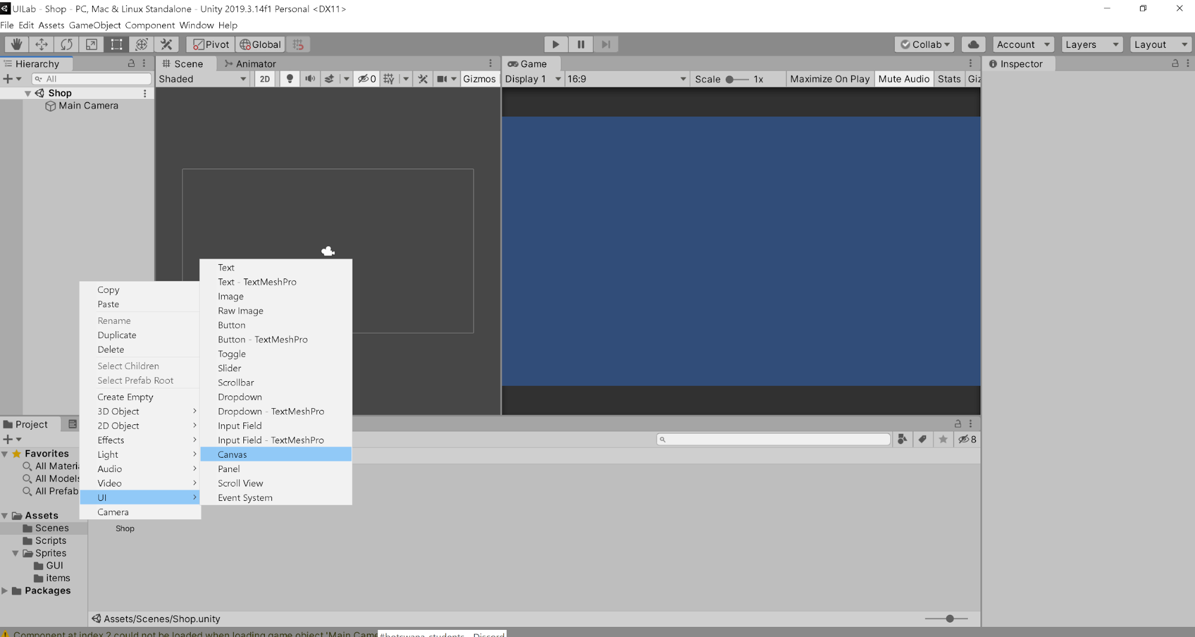Image resolution: width=1195 pixels, height=637 pixels.
Task: Lock the Hierarchy panel
Action: point(131,63)
